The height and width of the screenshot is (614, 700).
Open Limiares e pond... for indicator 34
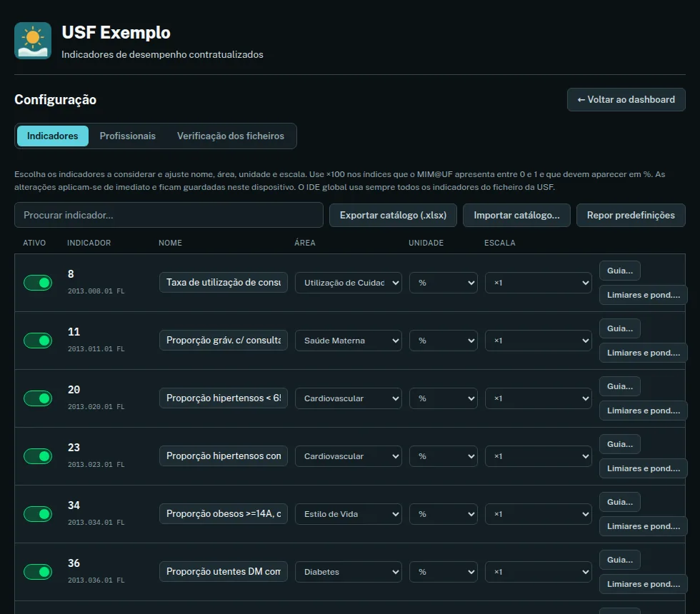click(644, 526)
